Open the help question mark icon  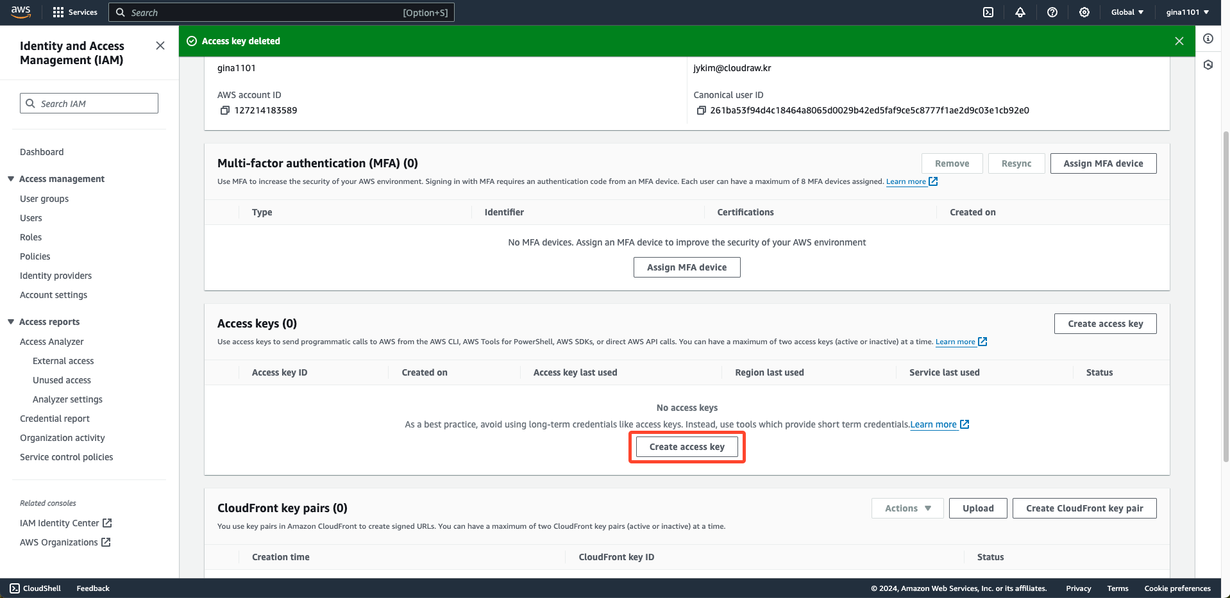coord(1052,12)
